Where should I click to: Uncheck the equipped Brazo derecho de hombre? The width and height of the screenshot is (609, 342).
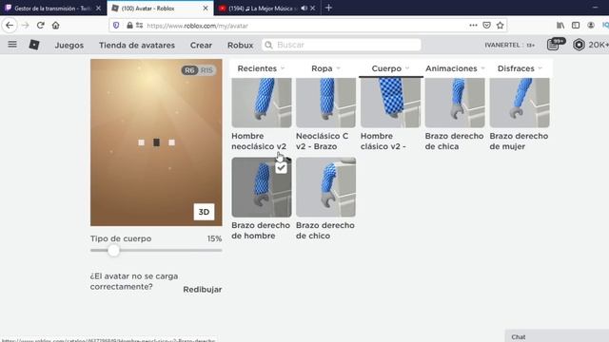point(281,167)
